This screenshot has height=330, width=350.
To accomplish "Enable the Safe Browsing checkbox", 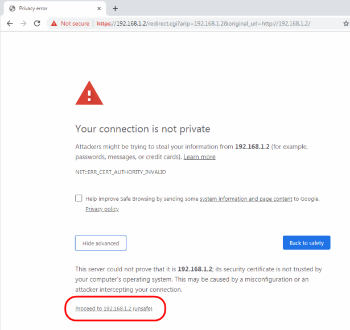I will (x=79, y=199).
